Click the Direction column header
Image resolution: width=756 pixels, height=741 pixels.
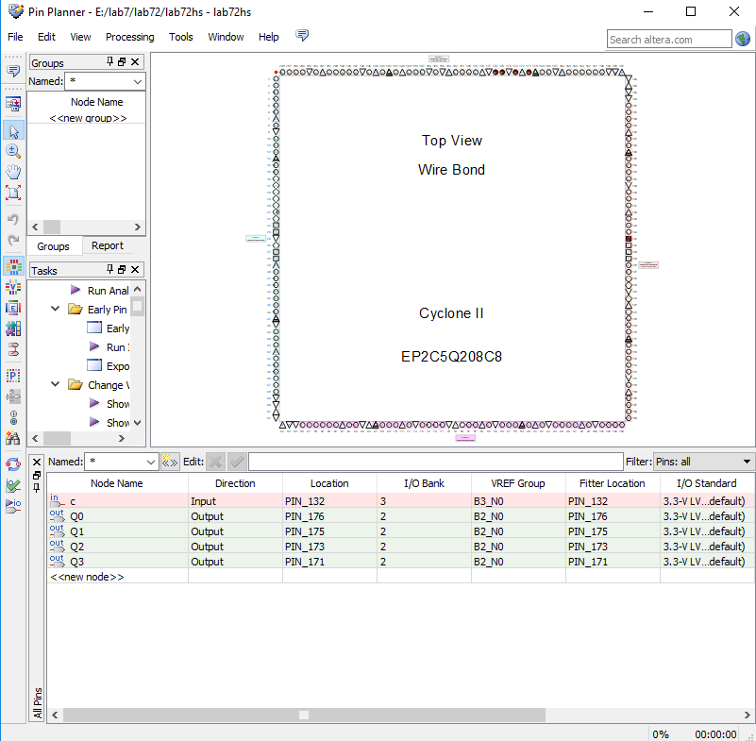[235, 483]
